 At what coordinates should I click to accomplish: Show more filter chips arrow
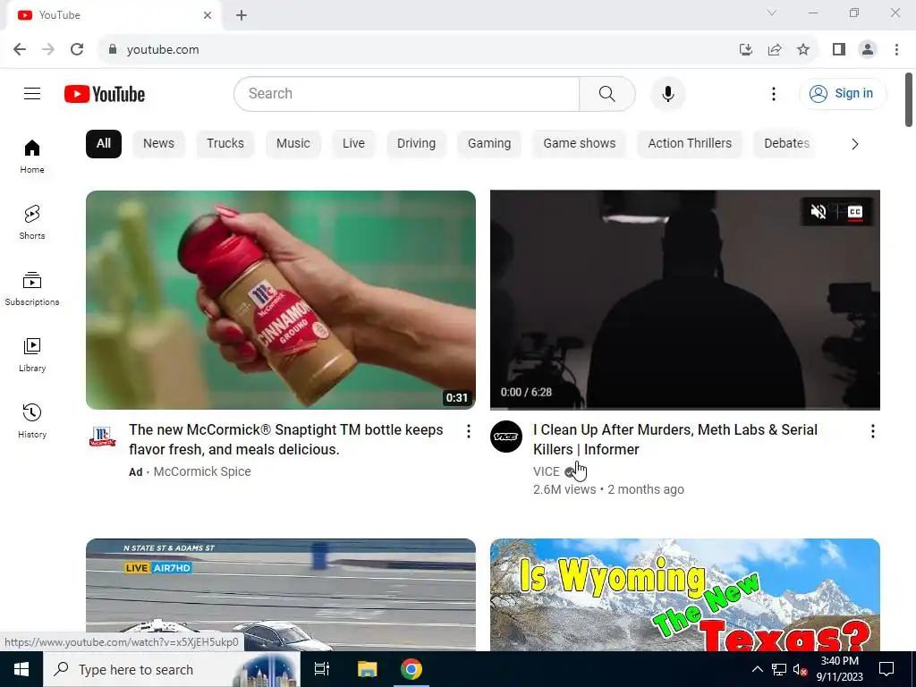pyautogui.click(x=854, y=144)
